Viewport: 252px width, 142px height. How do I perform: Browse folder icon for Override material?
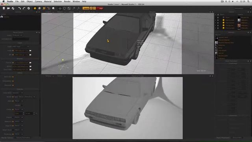coord(30,62)
